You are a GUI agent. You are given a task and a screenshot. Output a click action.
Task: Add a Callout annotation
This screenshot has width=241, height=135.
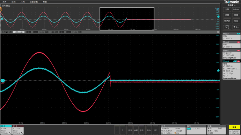236,9
